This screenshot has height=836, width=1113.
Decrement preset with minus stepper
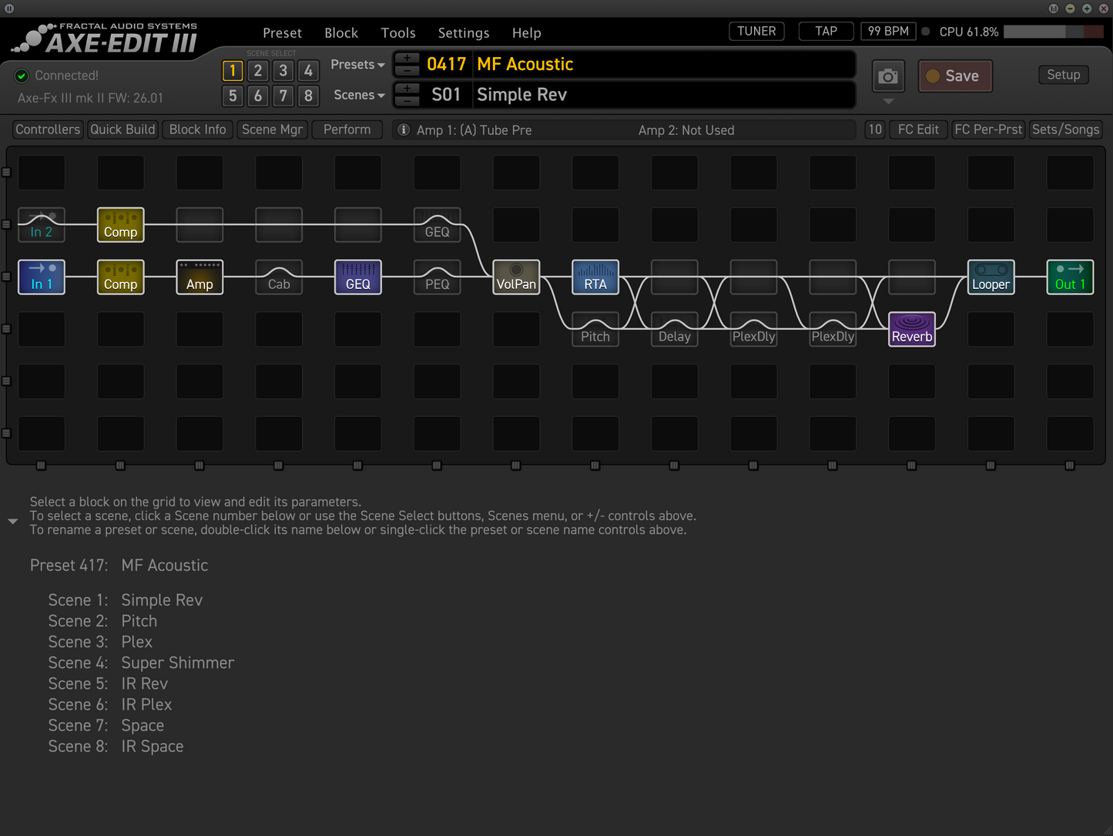[407, 70]
